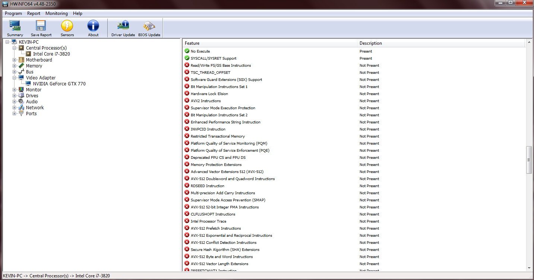Screen dimensions: 534x280
Task: Click the KEVIN-PC computer icon
Action: pyautogui.click(x=15, y=42)
